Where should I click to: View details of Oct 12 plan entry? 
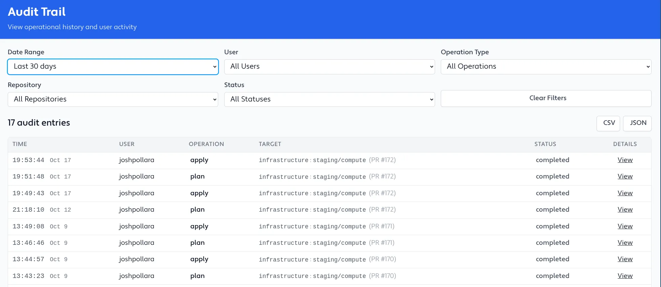pyautogui.click(x=625, y=210)
